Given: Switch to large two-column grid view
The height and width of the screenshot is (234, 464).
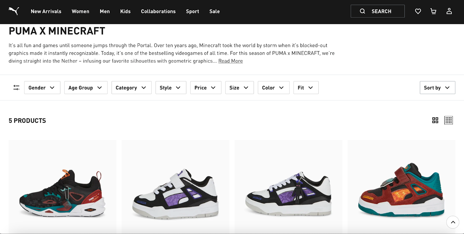Looking at the screenshot, I should tap(435, 120).
